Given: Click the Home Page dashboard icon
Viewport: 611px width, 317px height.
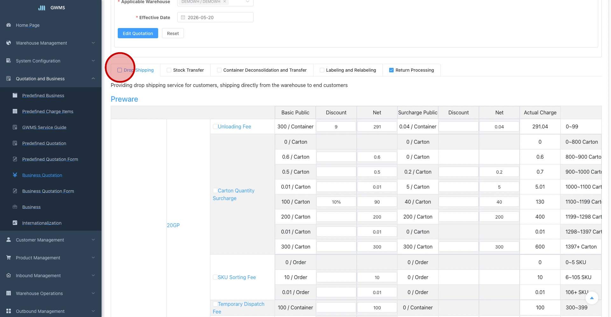Looking at the screenshot, I should (x=9, y=25).
